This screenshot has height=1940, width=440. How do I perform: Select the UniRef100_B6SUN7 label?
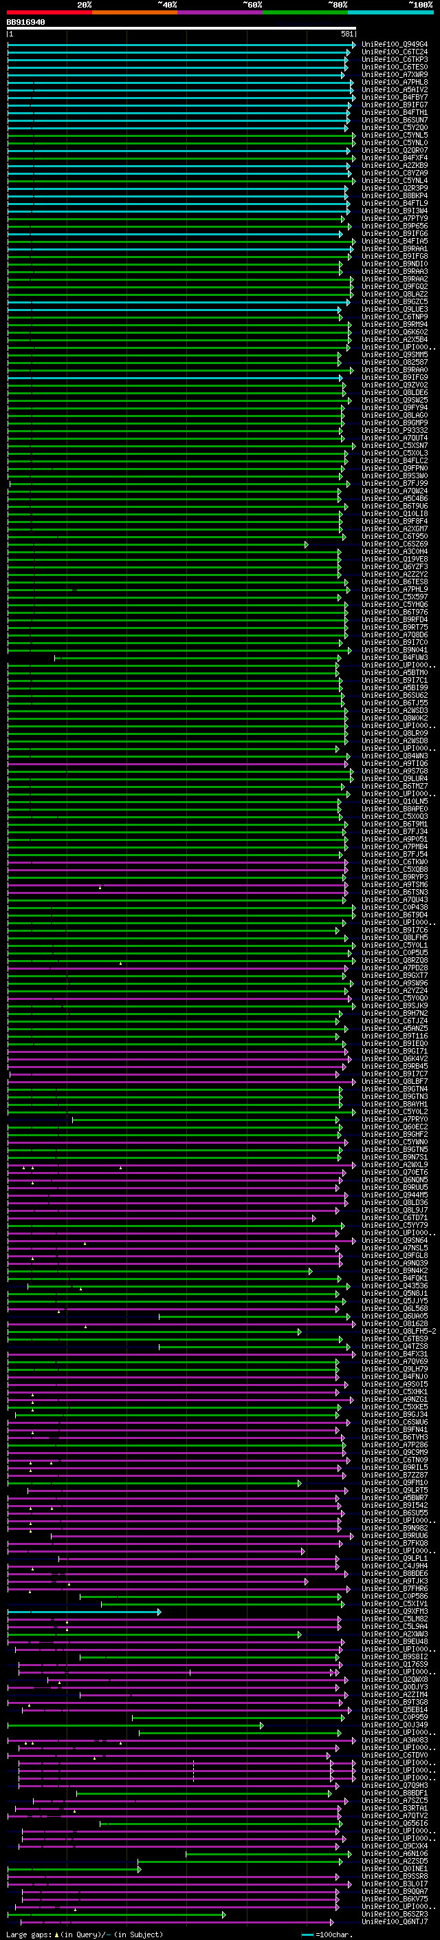395,120
